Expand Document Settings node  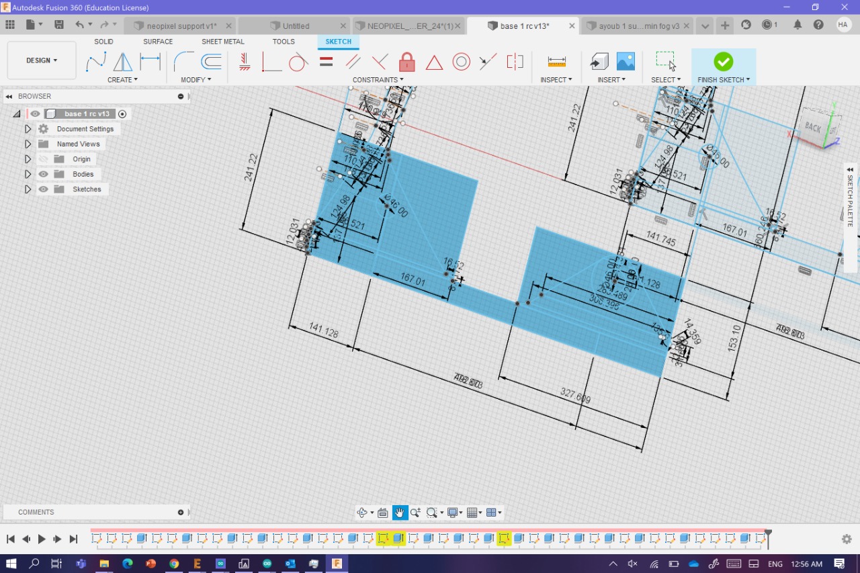(x=28, y=129)
